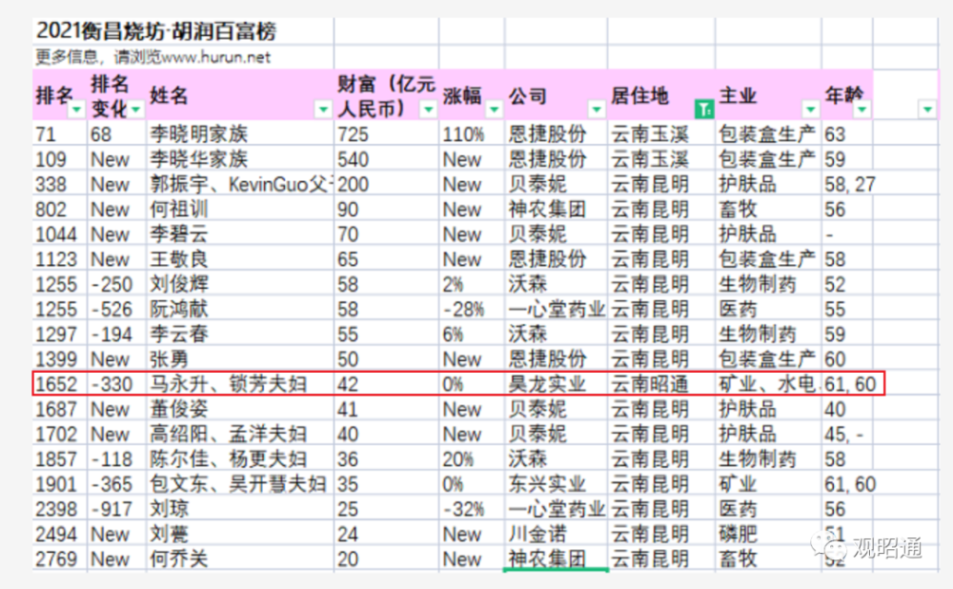Viewport: 953px width, 589px height.
Task: Select the wealth cell 725
Action: [x=387, y=133]
